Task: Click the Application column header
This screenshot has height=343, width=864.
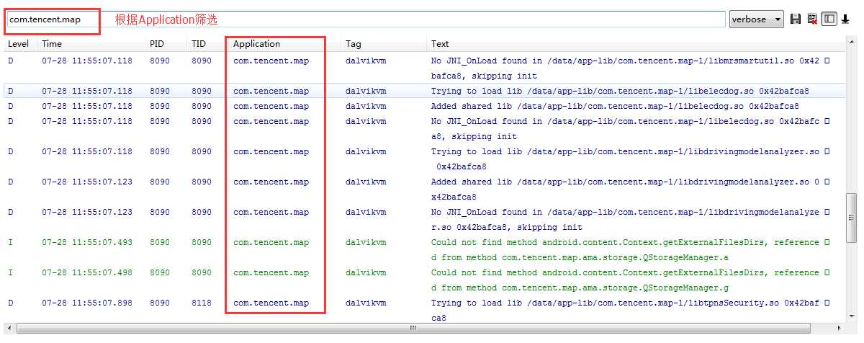Action: point(256,44)
